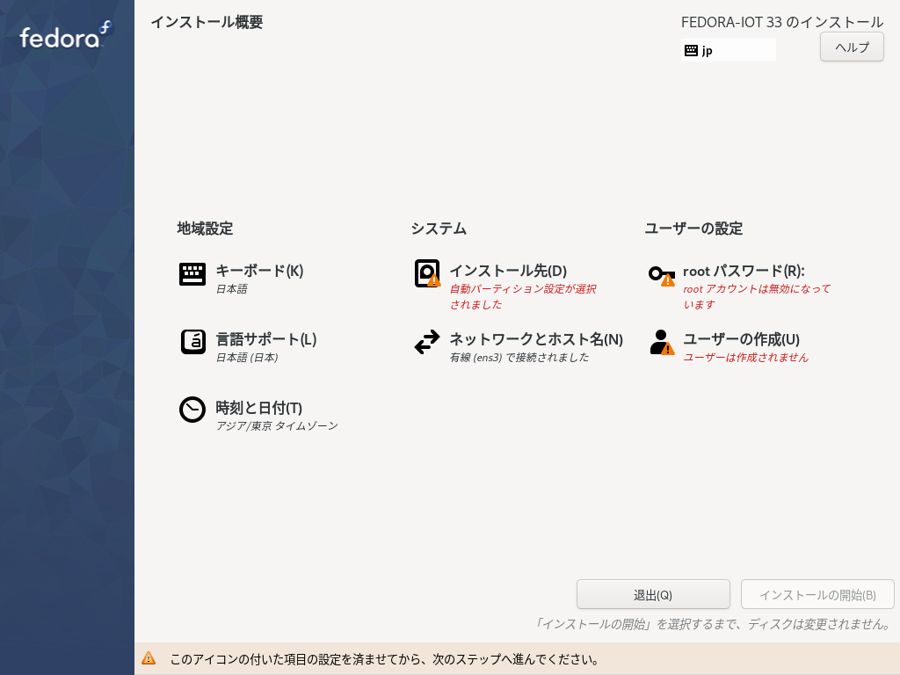Open ネットワークとホスト名(N) settings
This screenshot has height=675, width=900.
tap(536, 339)
